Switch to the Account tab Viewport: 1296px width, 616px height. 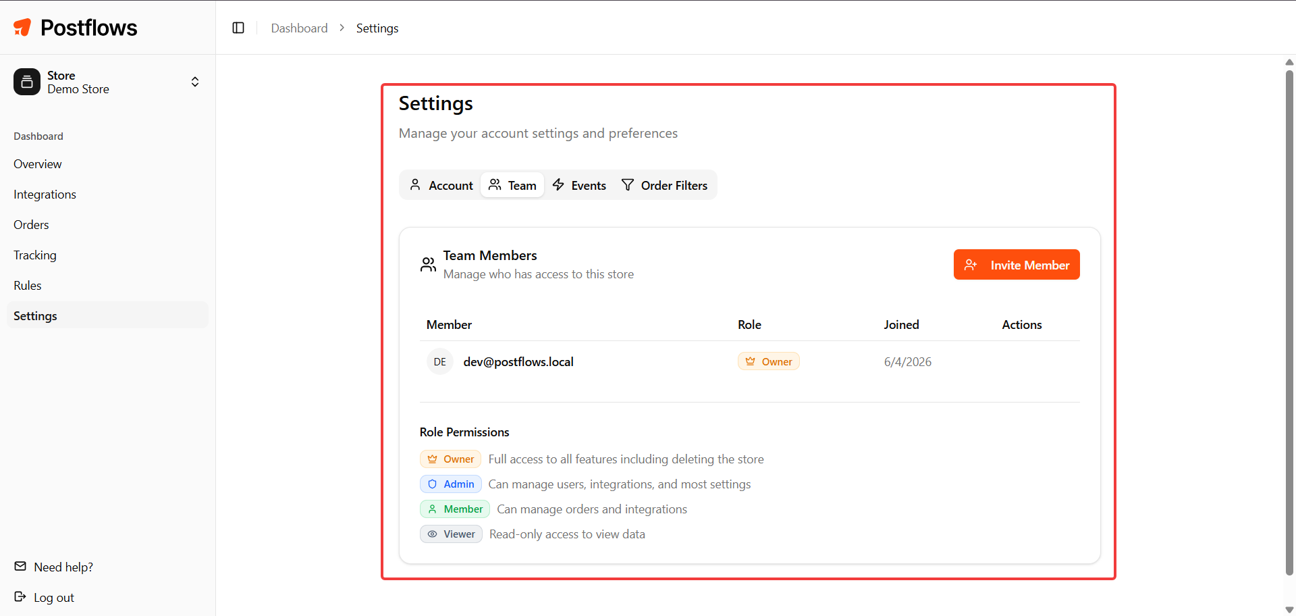pos(441,185)
